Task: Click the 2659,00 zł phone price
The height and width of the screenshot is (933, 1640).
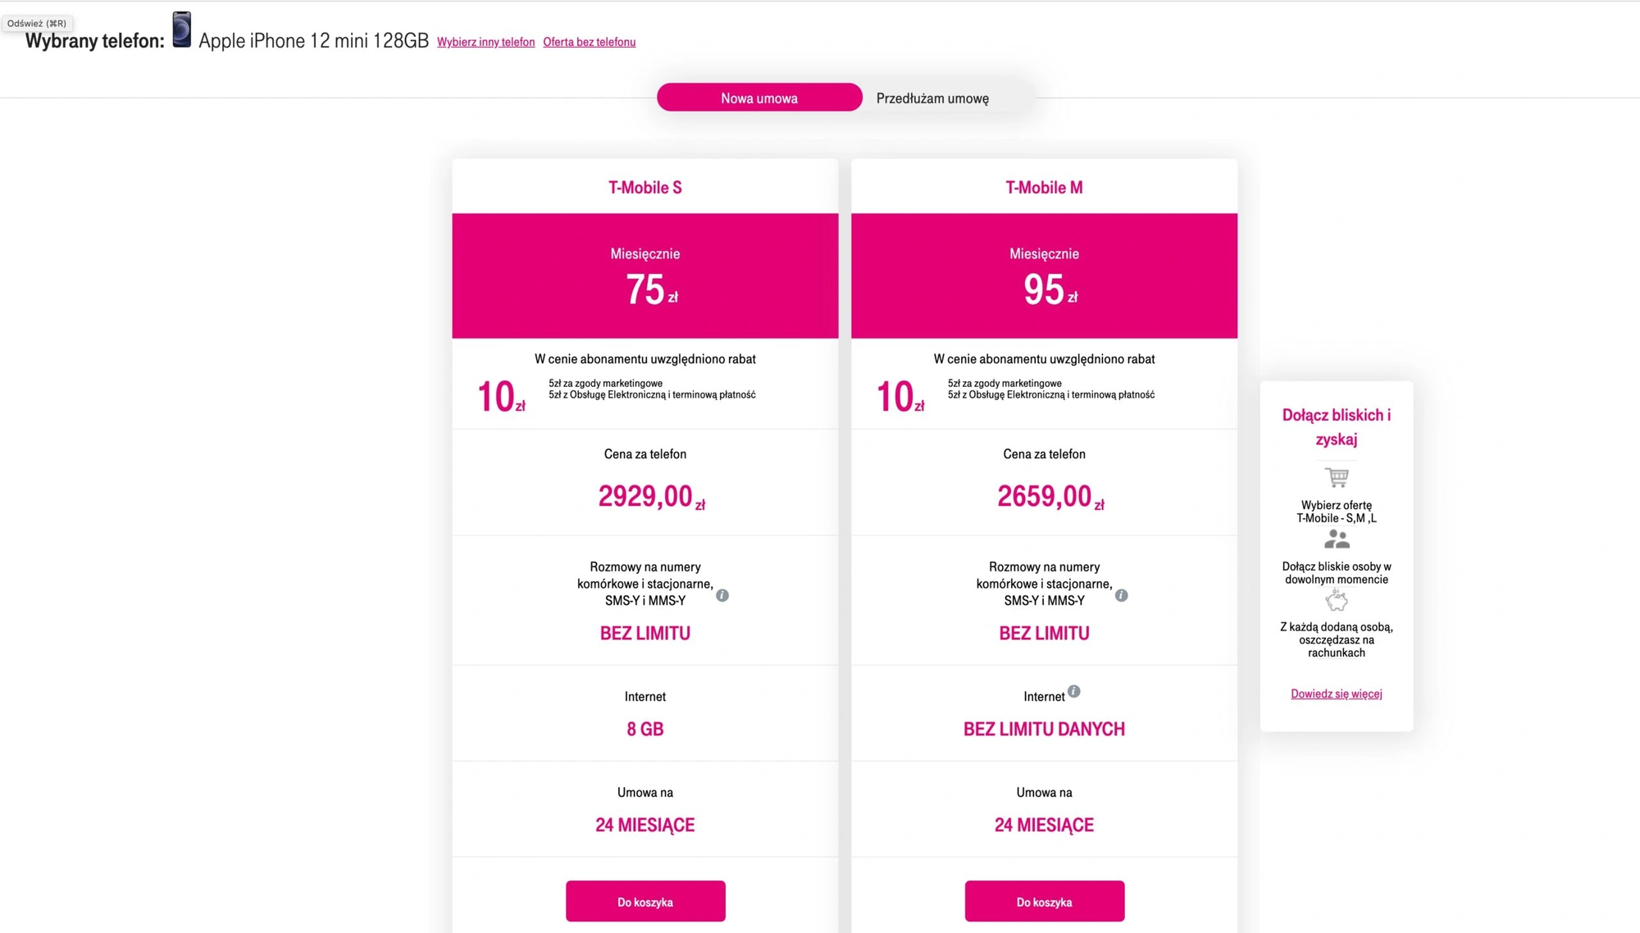Action: pos(1050,496)
